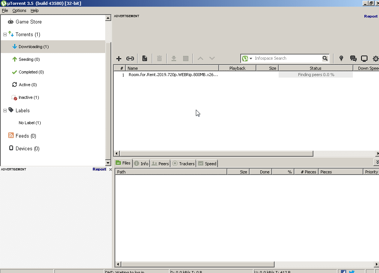This screenshot has height=273, width=379.
Task: Click the Create New Torrent file icon
Action: coord(144,59)
